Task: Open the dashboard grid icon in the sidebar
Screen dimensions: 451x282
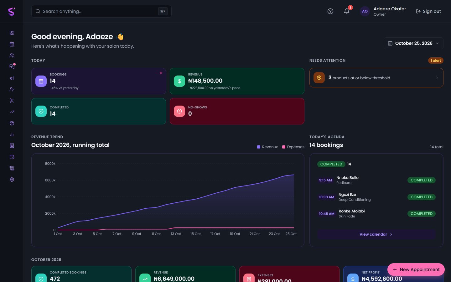Action: pyautogui.click(x=12, y=33)
